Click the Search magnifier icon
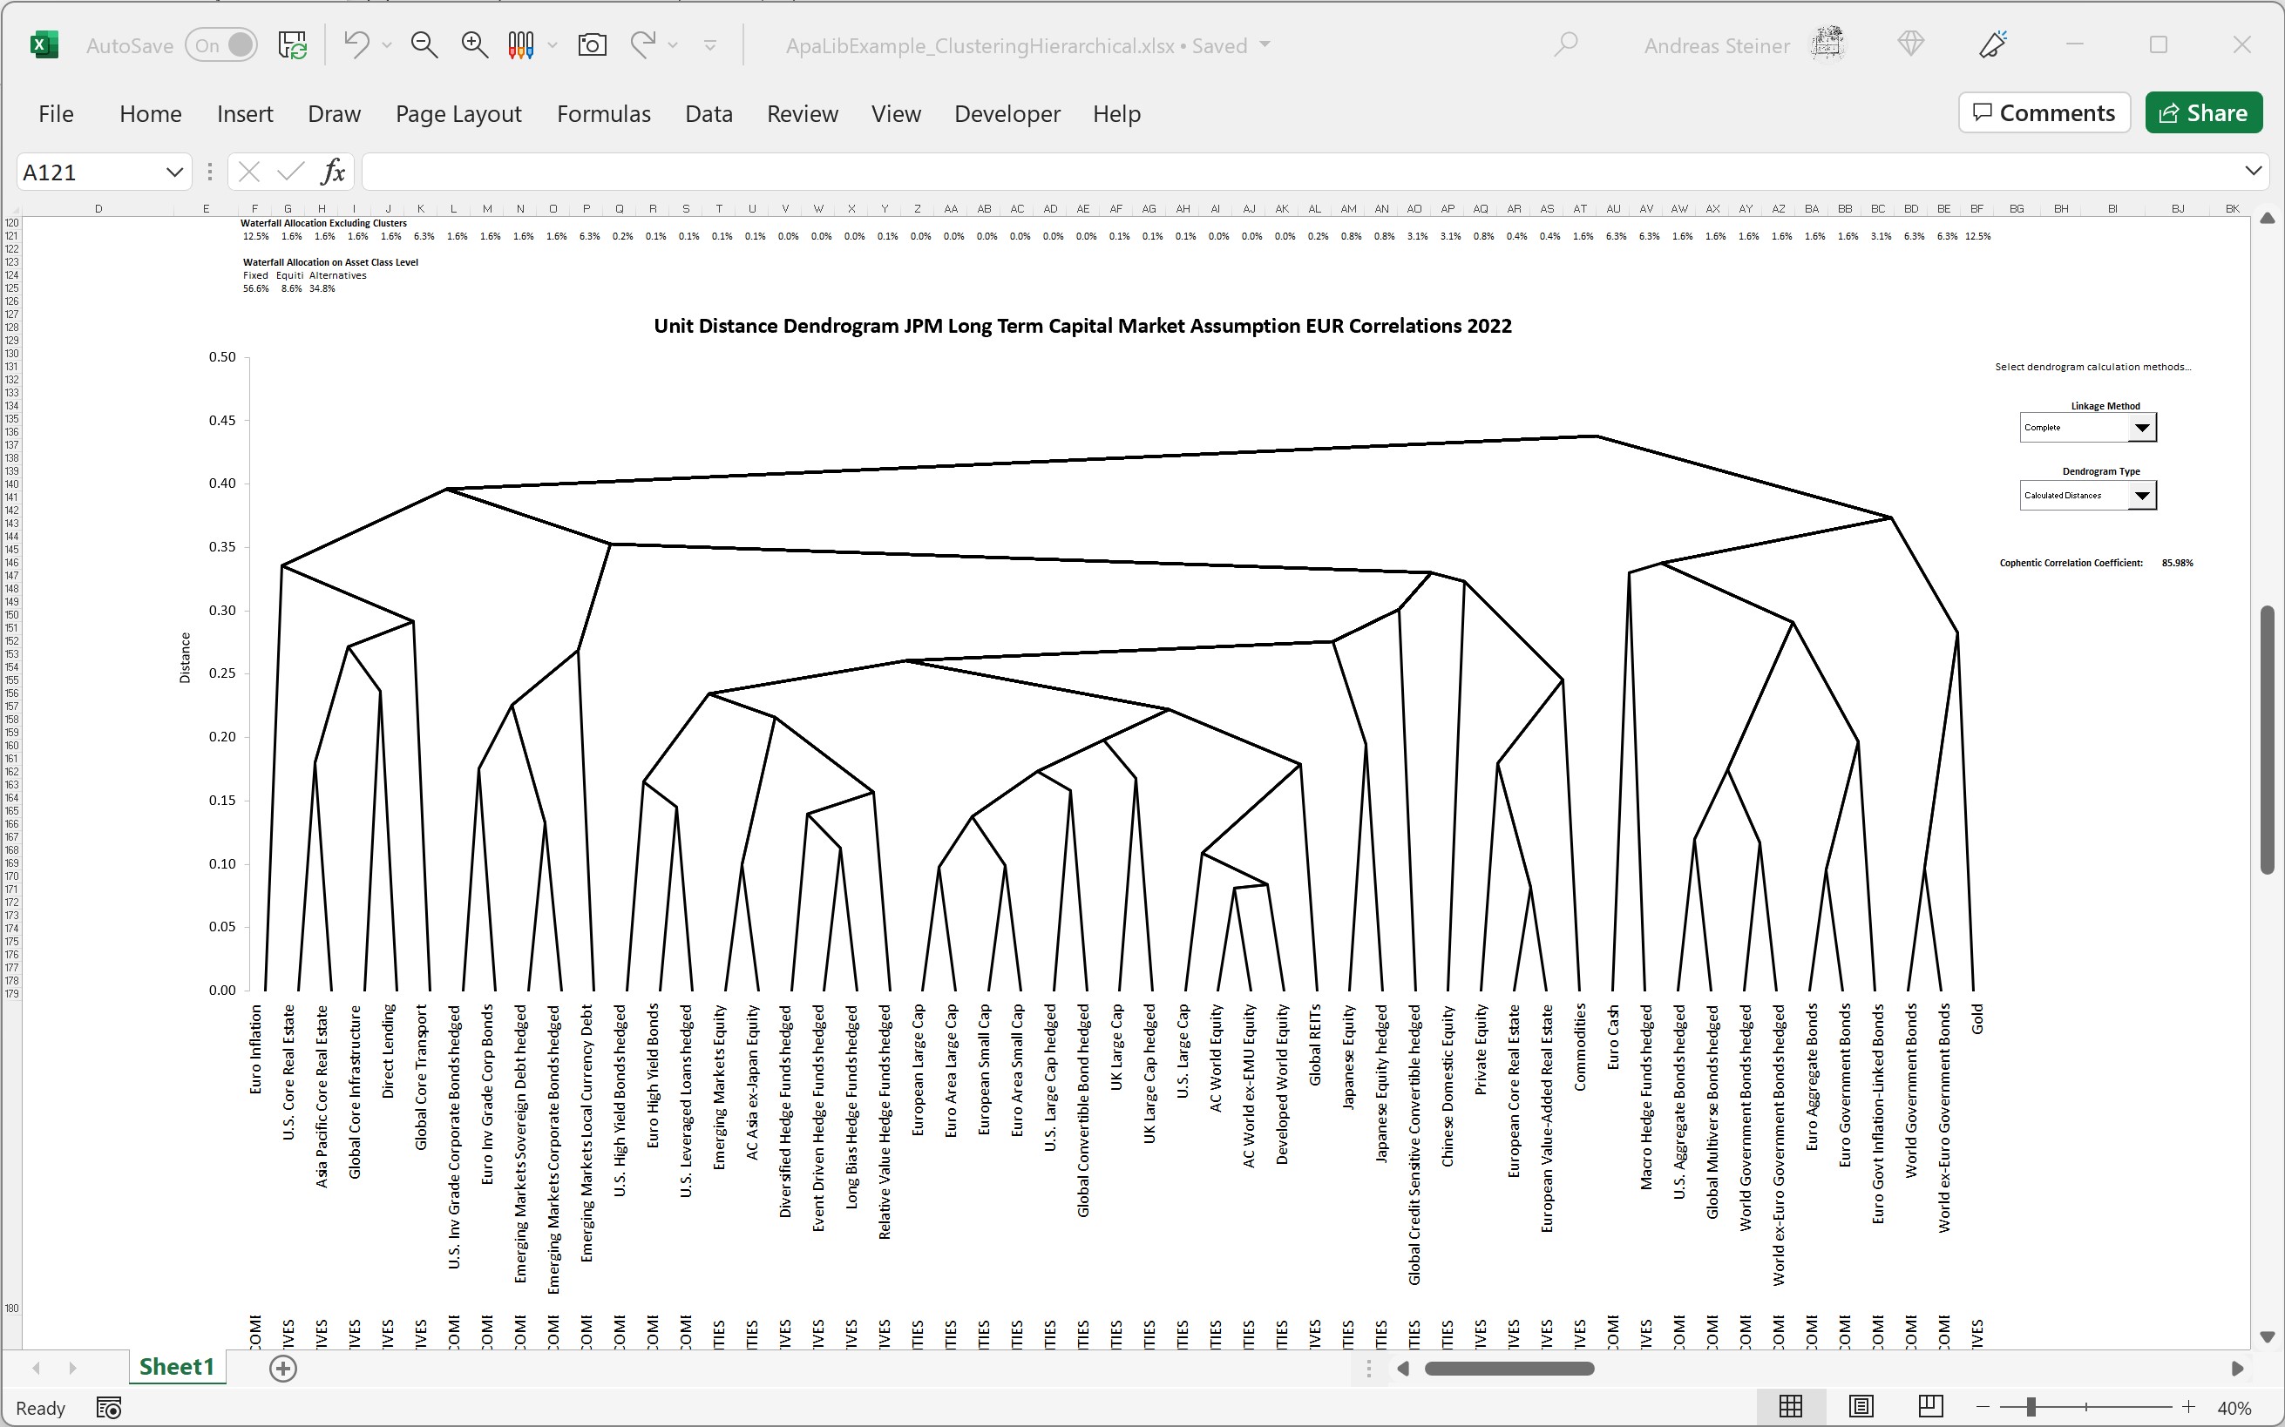 (x=1566, y=44)
